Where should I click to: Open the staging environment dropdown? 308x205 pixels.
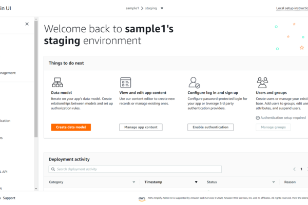tap(162, 8)
